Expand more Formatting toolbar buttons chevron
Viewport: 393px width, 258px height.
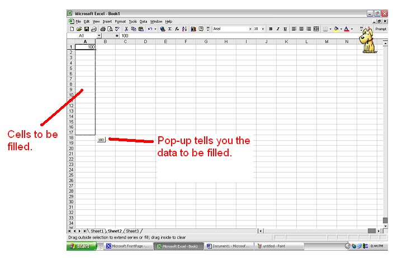pos(361,29)
